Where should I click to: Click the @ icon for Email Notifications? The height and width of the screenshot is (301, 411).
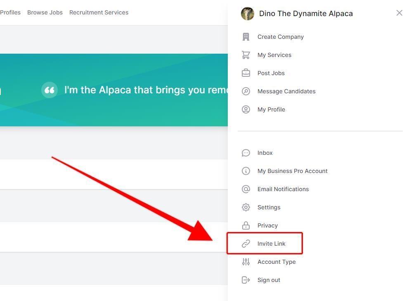[246, 189]
